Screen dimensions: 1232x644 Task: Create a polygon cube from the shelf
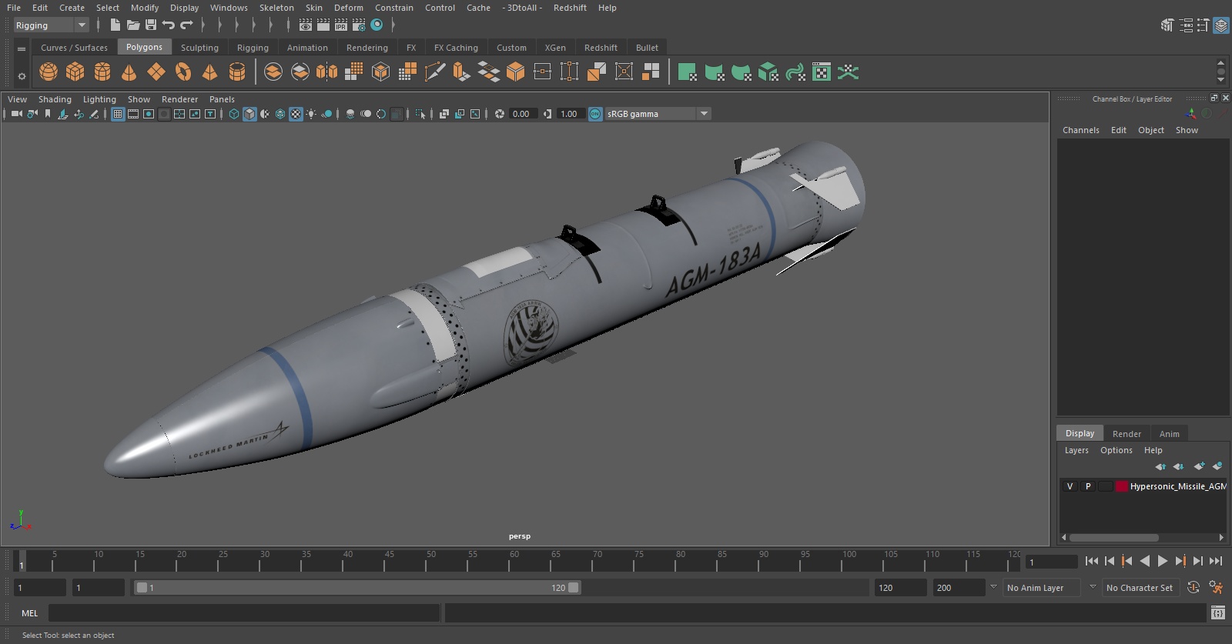[75, 72]
